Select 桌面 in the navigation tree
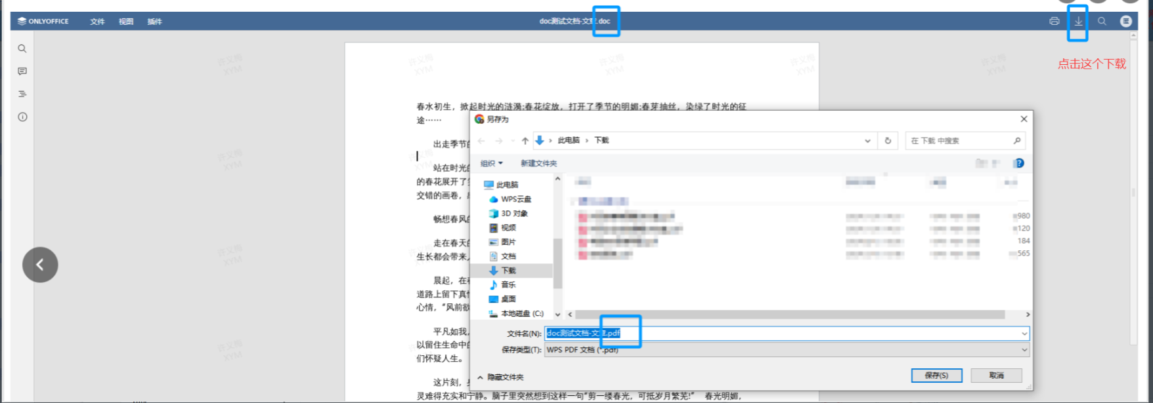1153x403 pixels. tap(503, 299)
